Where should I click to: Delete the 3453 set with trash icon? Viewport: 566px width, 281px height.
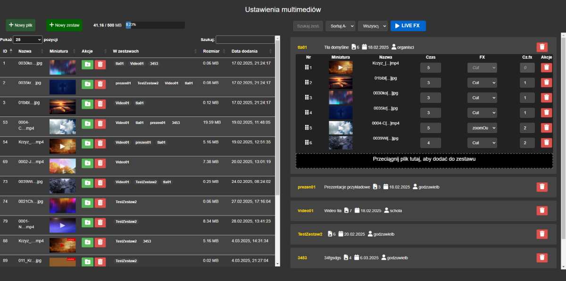[542, 257]
